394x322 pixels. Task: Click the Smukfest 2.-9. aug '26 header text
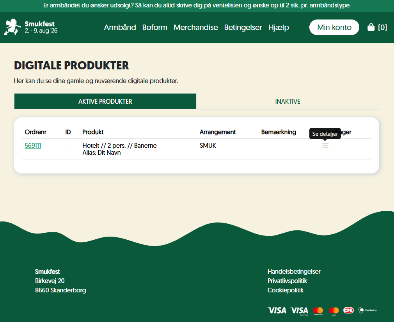tap(41, 27)
